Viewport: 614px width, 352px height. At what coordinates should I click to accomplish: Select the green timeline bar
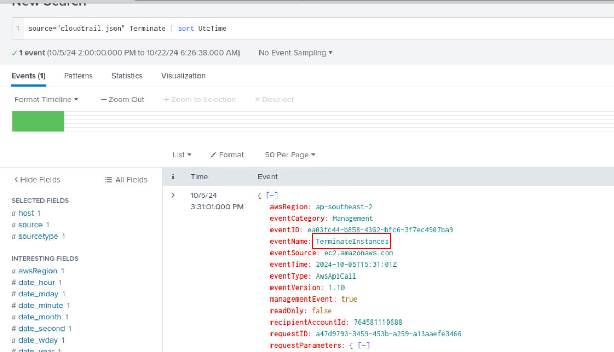[x=38, y=121]
